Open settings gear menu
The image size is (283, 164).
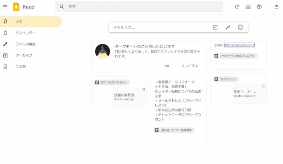[x=259, y=7]
